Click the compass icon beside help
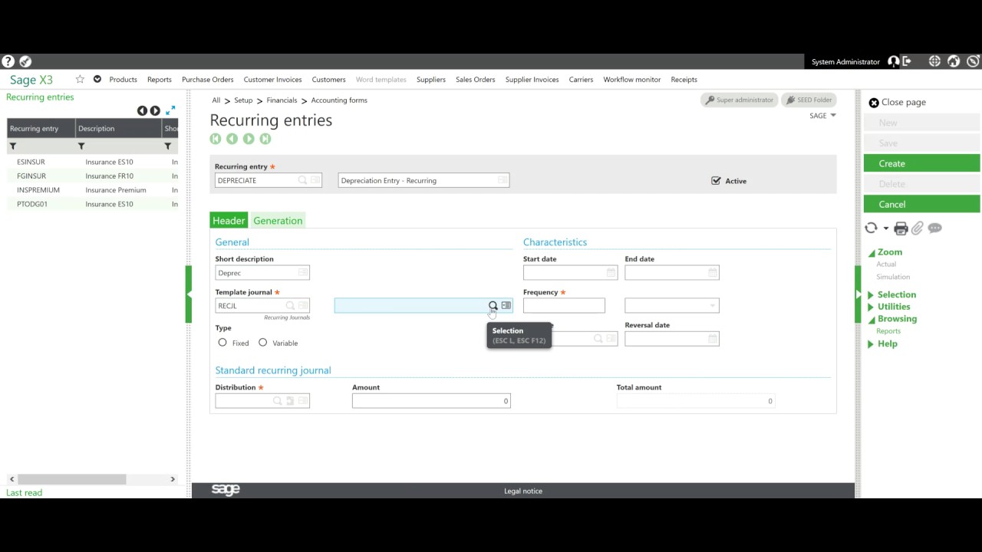This screenshot has height=552, width=982. 25,61
